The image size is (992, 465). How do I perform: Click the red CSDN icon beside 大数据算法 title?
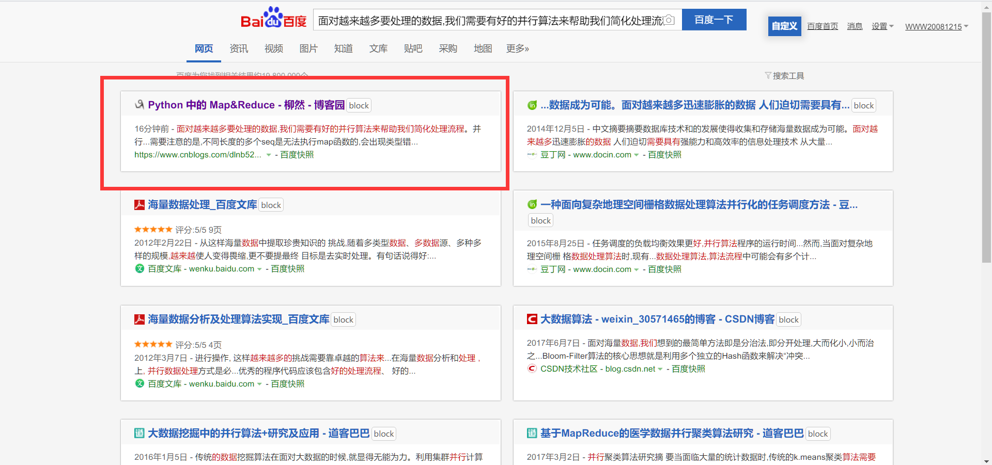point(532,319)
